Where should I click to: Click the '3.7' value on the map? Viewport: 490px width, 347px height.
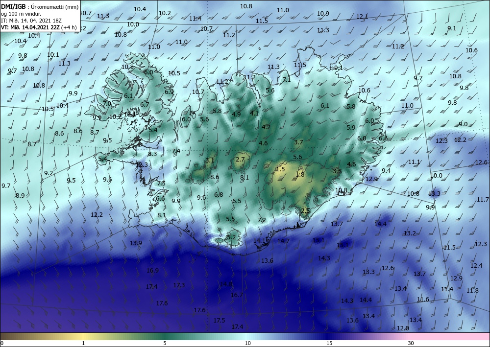pyautogui.click(x=298, y=142)
